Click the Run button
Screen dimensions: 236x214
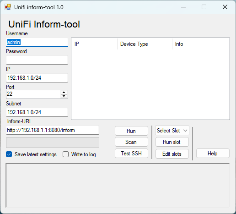(x=131, y=131)
